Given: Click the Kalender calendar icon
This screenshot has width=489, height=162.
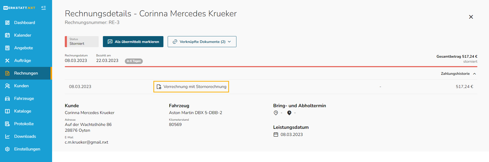Looking at the screenshot, I should (7, 35).
